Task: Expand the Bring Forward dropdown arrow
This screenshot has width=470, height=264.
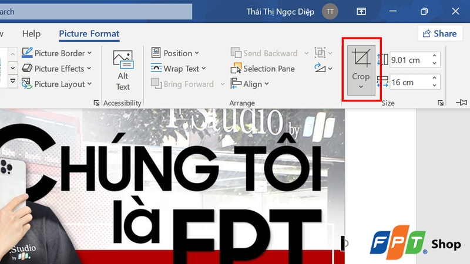Action: click(x=223, y=84)
